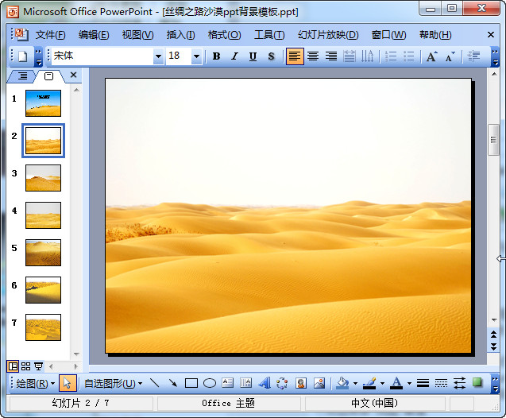506x418 pixels.
Task: Select the Oval drawing tool
Action: click(210, 384)
